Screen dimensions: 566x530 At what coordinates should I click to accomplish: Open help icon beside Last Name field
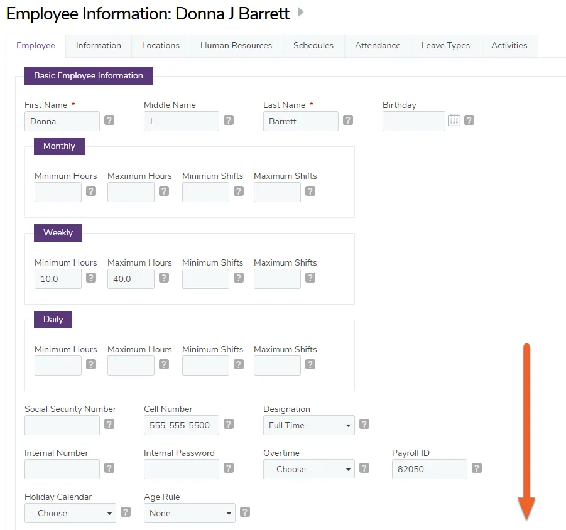click(348, 120)
